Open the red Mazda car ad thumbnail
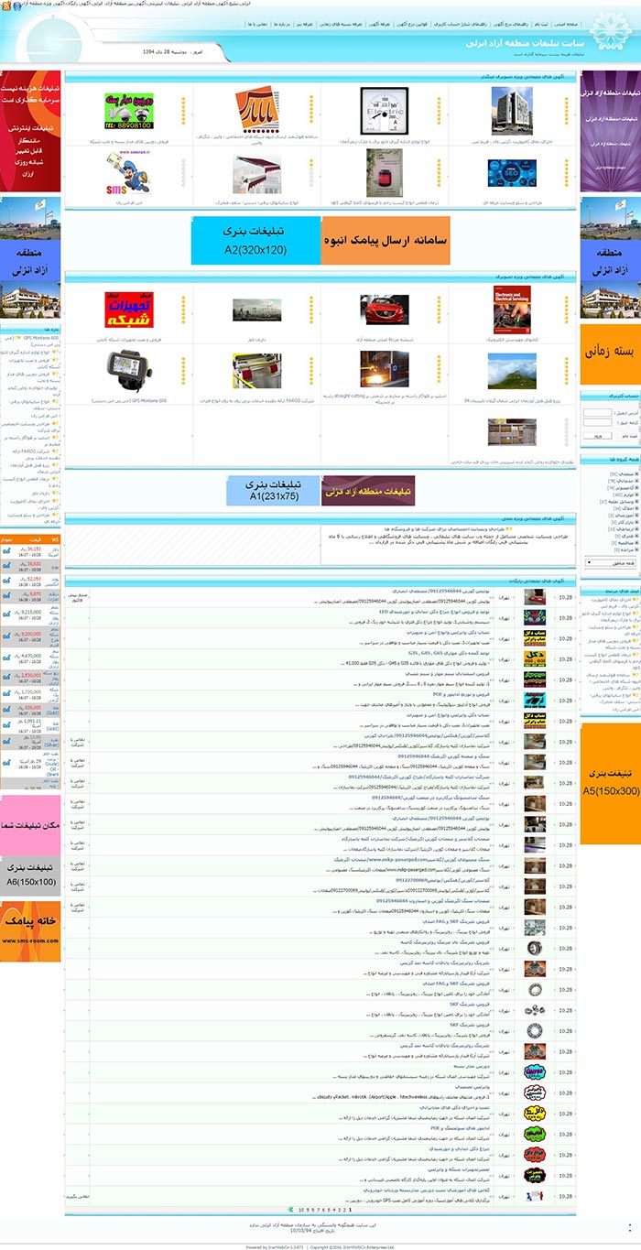Viewport: 641px width, 1250px height. [384, 310]
